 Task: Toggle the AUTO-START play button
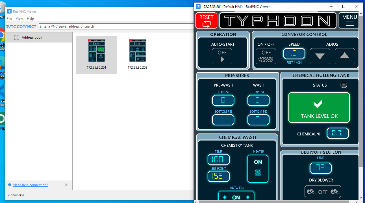[x=222, y=56]
